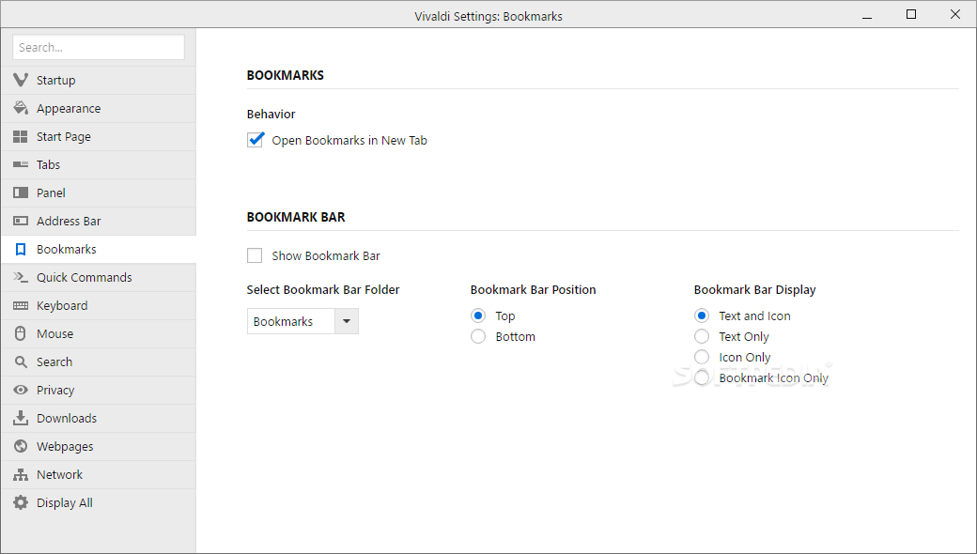Click the Privacy eye icon
Viewport: 977px width, 554px height.
21,390
